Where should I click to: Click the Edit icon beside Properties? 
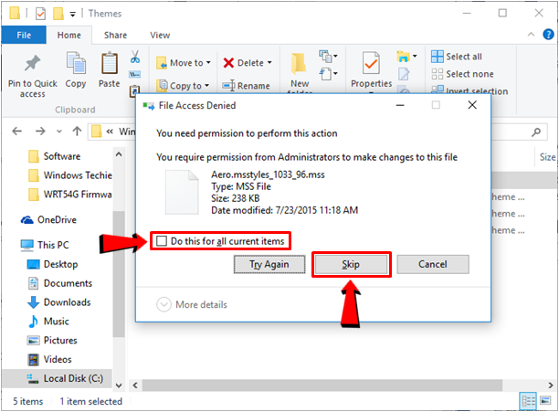(404, 74)
